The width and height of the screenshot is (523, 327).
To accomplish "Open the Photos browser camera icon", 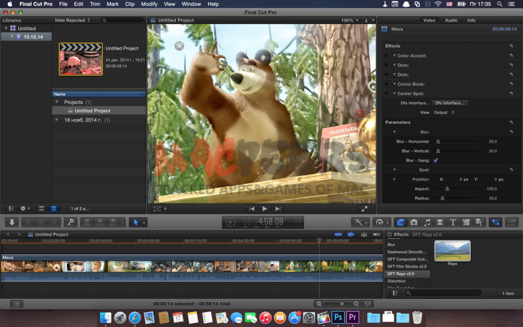I will coord(414,222).
